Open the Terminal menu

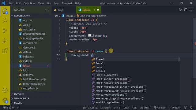click(x=67, y=3)
